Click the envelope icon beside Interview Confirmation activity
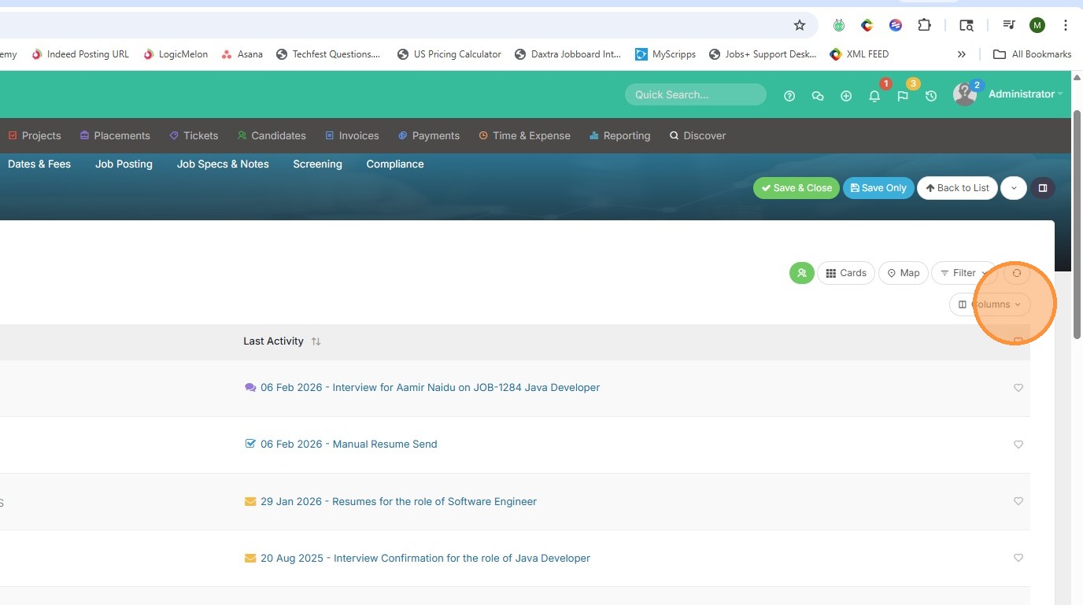Screen dimensions: 1083x605 coord(250,558)
